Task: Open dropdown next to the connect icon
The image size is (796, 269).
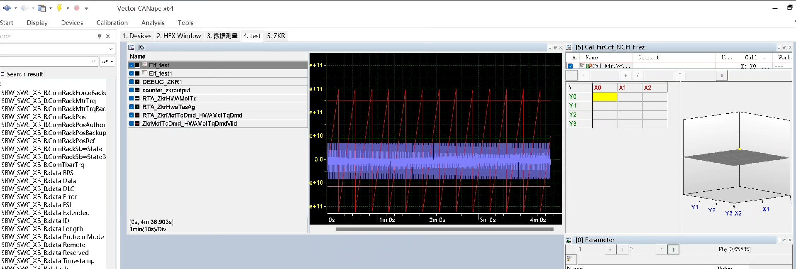Action: (16, 8)
